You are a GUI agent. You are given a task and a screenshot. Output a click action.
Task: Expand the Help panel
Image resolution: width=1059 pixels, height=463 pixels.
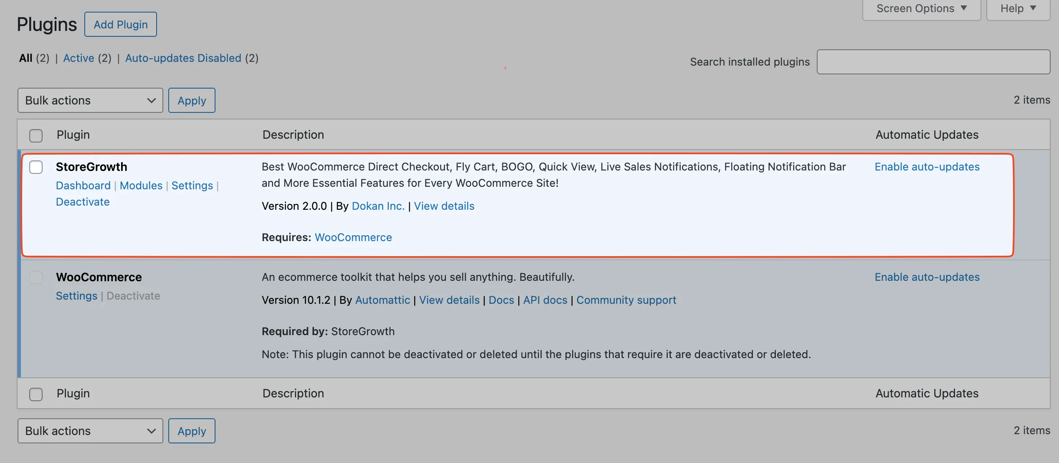(x=1018, y=8)
